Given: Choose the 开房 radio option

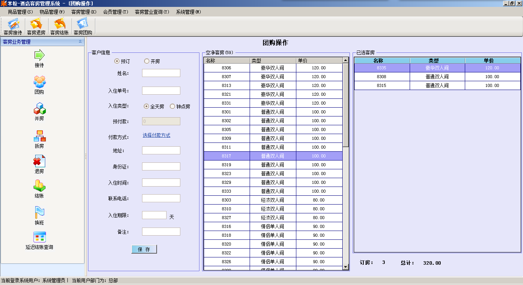Looking at the screenshot, I should tap(147, 61).
